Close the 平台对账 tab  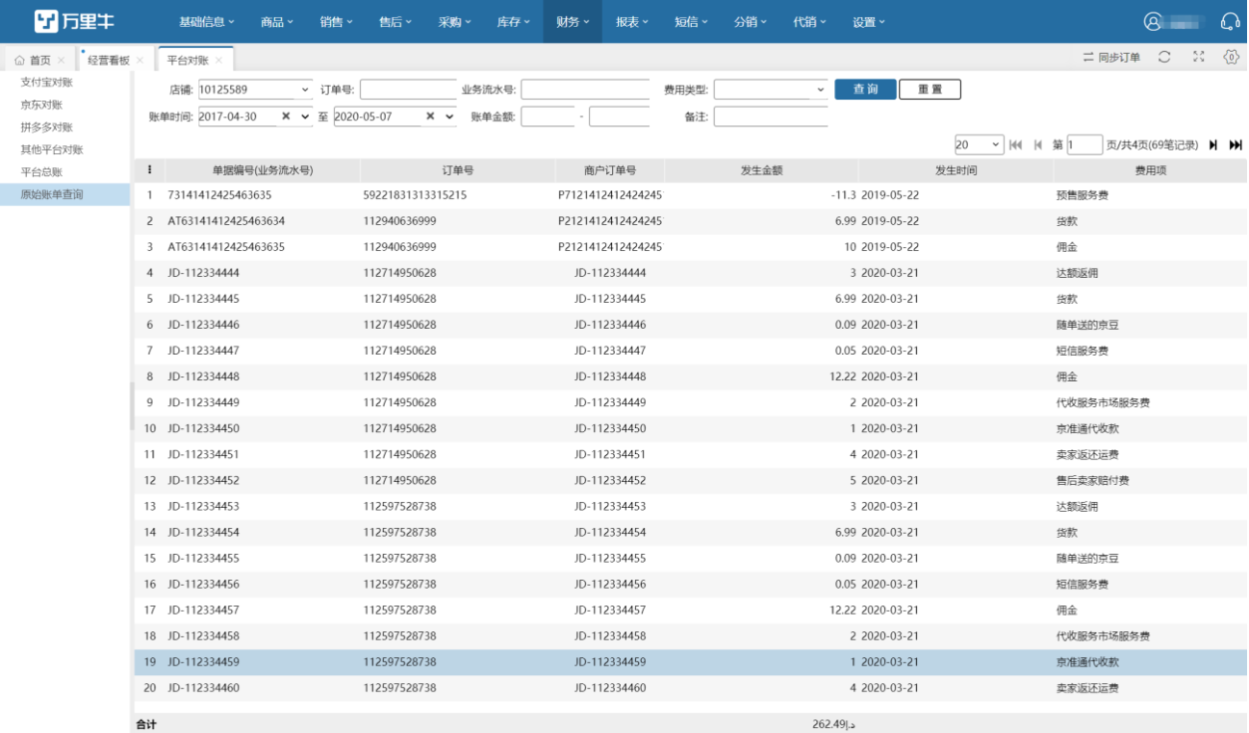219,60
